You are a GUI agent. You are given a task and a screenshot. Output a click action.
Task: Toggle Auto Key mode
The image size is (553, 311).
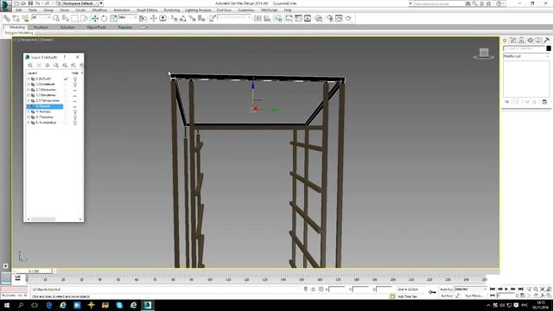click(x=447, y=289)
